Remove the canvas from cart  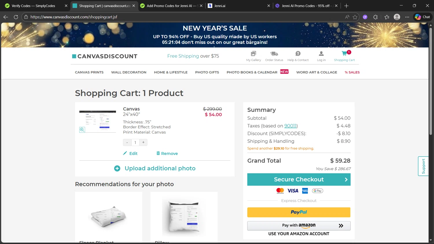(167, 154)
